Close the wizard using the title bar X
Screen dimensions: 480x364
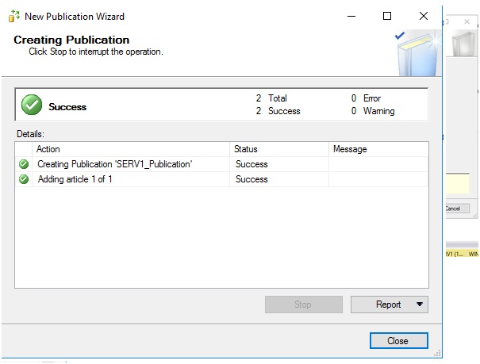(x=423, y=16)
